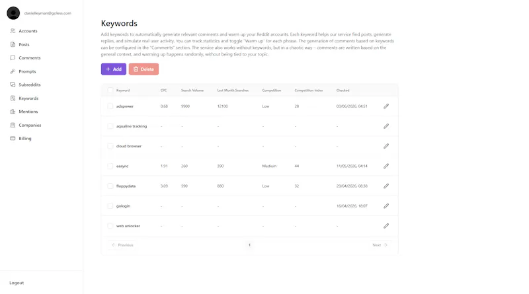Check the floppydata row checkbox
529x294 pixels.
coord(110,186)
